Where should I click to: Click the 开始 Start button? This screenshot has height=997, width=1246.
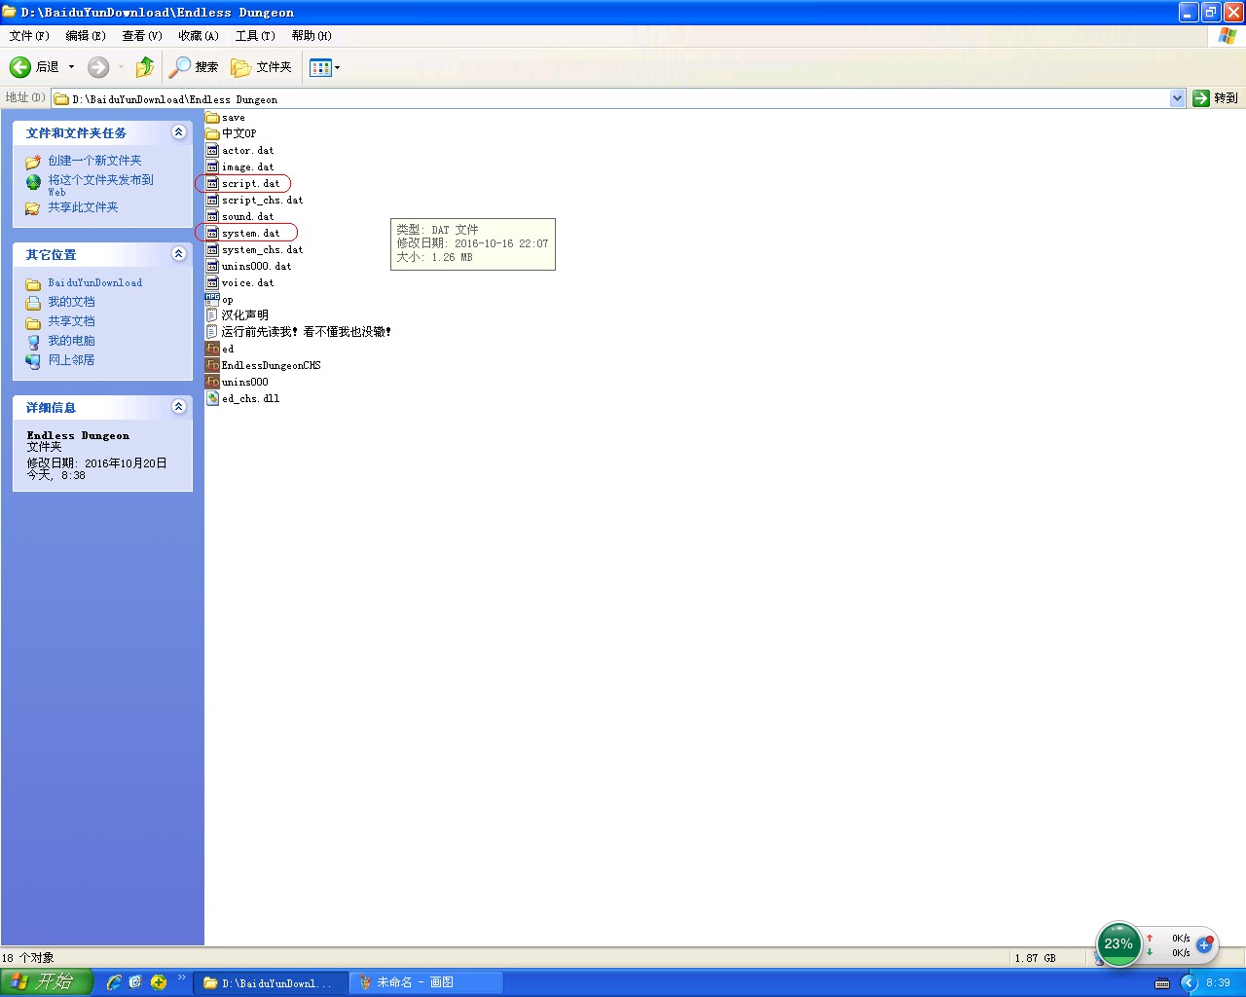click(x=46, y=982)
